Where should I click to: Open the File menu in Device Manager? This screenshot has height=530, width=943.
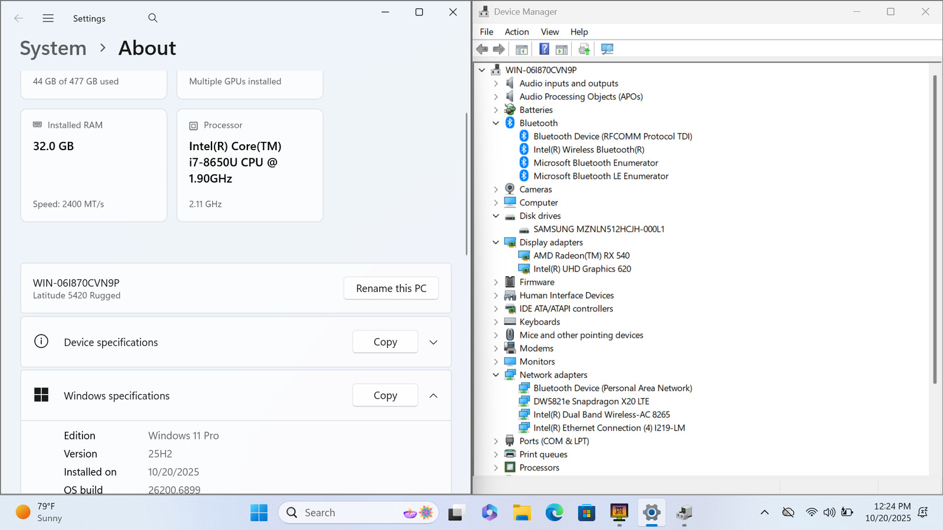[x=487, y=32]
